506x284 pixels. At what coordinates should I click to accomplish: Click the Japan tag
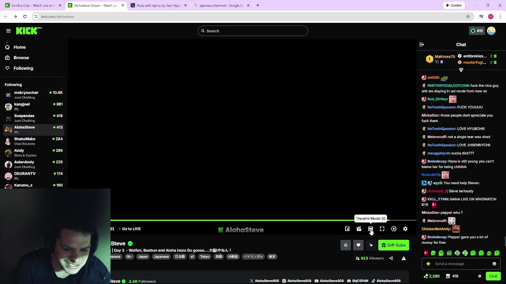(143, 257)
